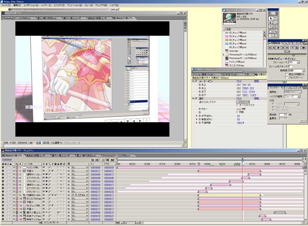
Task: Click the 04_チェック柄.psd item icon
Action: [227, 40]
